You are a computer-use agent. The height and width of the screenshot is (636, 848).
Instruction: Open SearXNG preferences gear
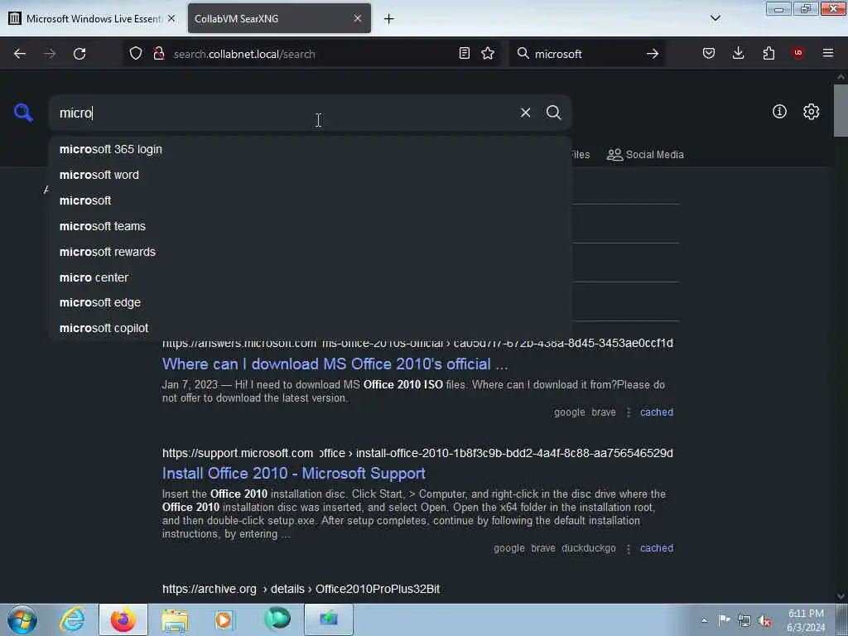point(812,112)
